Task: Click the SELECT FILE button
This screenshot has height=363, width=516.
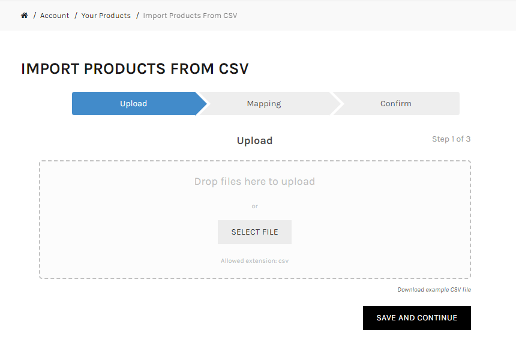Action: (255, 232)
